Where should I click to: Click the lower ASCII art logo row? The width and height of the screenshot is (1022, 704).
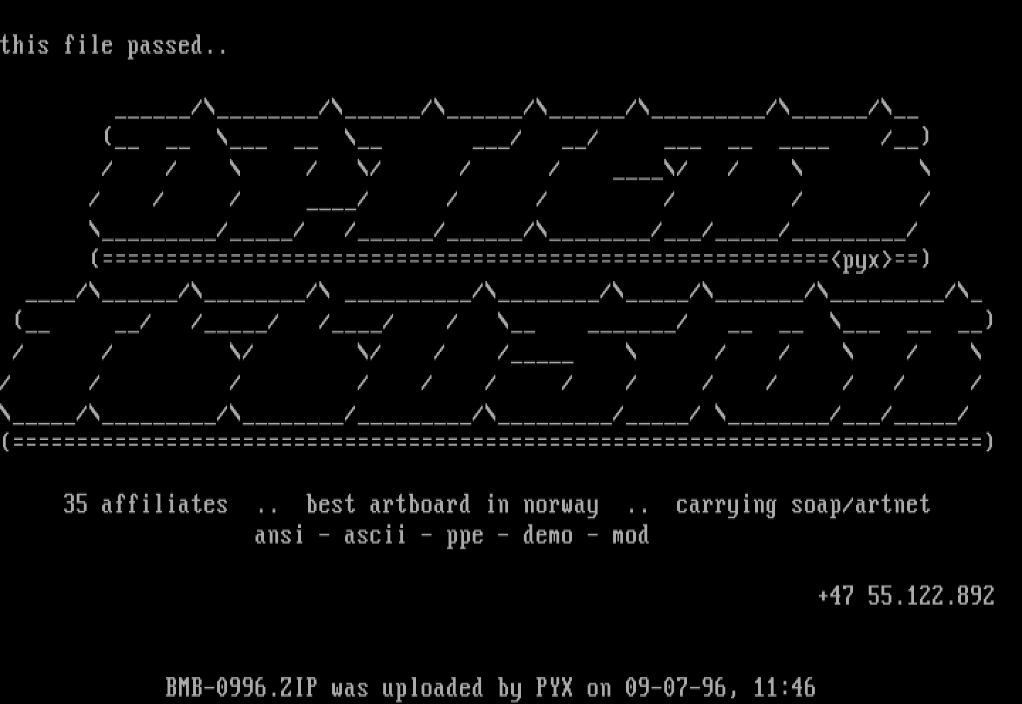(x=497, y=353)
